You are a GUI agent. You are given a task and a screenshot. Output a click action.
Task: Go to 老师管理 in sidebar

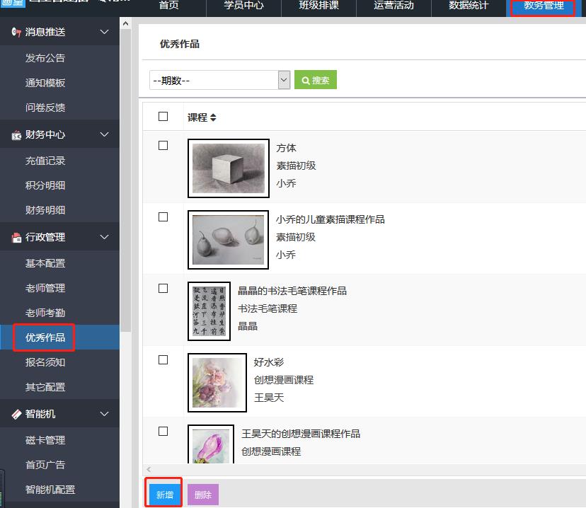45,288
